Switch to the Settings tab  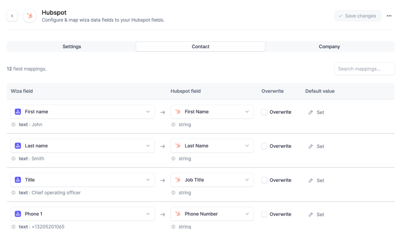coord(72,47)
